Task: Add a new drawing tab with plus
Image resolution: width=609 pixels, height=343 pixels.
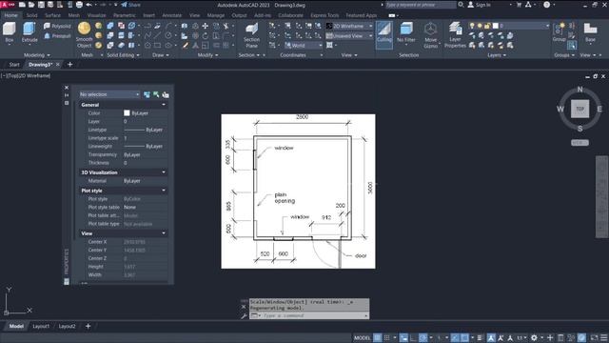Action: [x=69, y=65]
